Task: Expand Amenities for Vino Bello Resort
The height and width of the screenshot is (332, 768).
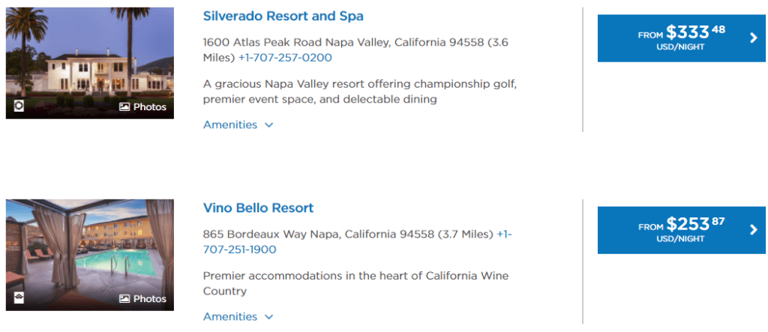Action: click(x=238, y=317)
